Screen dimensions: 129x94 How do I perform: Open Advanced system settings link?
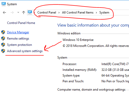point(25,51)
